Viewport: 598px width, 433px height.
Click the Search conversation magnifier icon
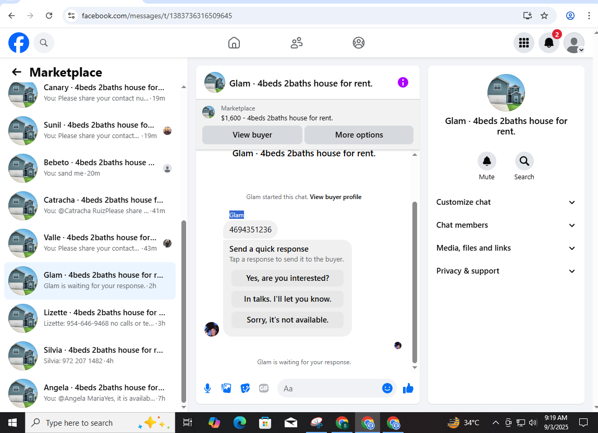click(524, 161)
